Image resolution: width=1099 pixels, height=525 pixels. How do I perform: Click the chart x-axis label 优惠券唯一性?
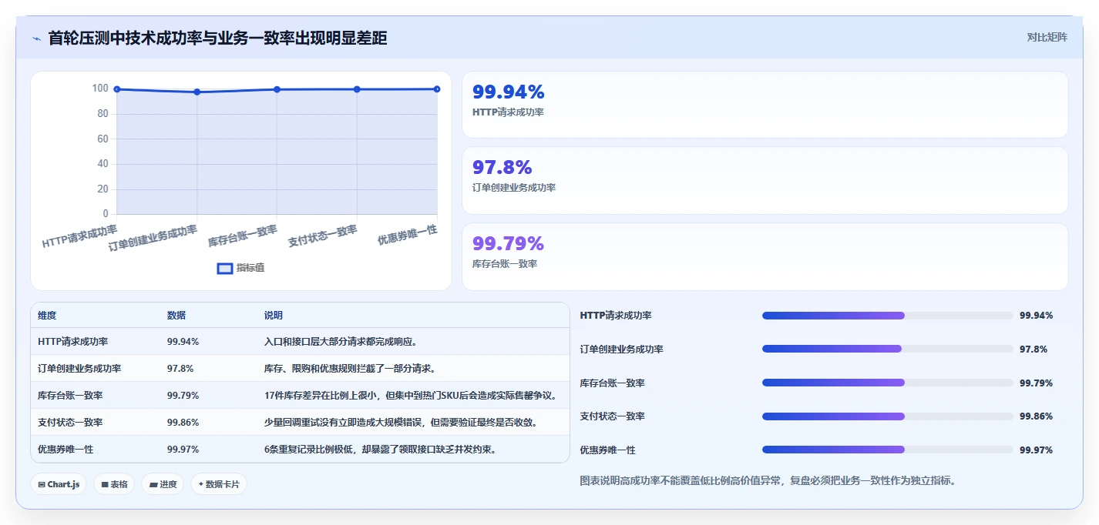(408, 236)
